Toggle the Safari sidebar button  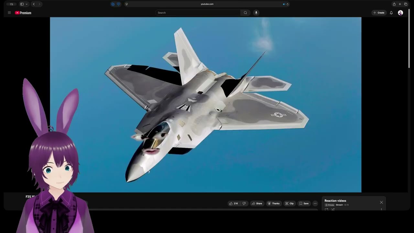coord(22,4)
